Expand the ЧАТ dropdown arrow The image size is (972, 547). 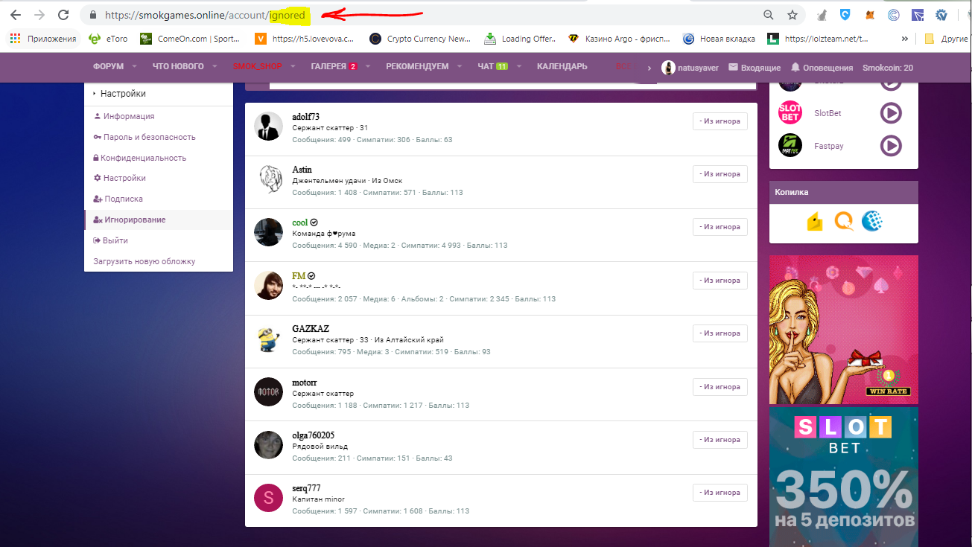click(519, 67)
